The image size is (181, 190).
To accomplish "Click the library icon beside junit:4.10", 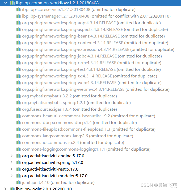I will pos(18,182).
